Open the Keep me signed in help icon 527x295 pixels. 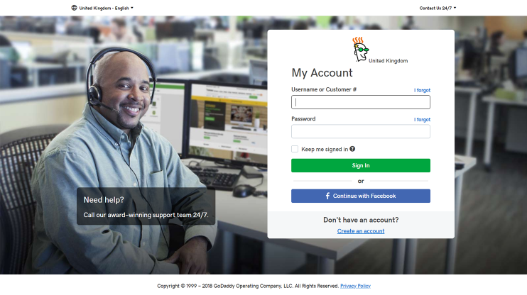tap(352, 149)
